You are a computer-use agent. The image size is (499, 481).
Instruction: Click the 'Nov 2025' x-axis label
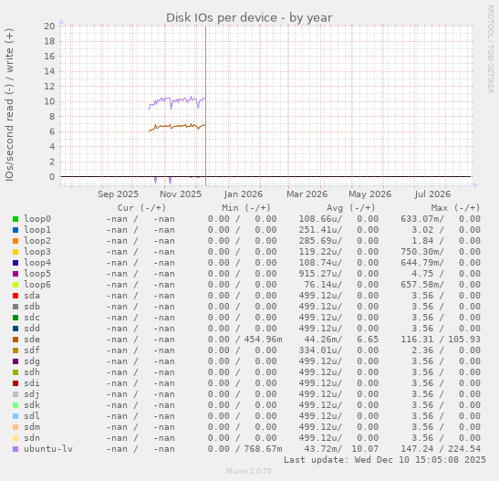181,194
